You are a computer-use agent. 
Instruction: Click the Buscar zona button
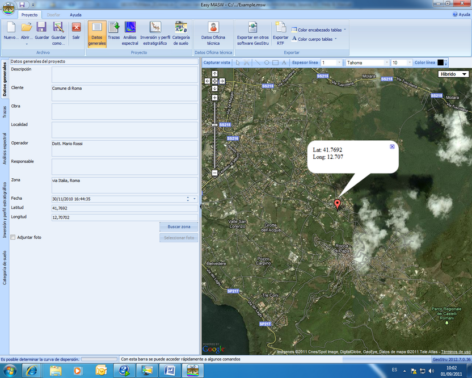point(179,226)
